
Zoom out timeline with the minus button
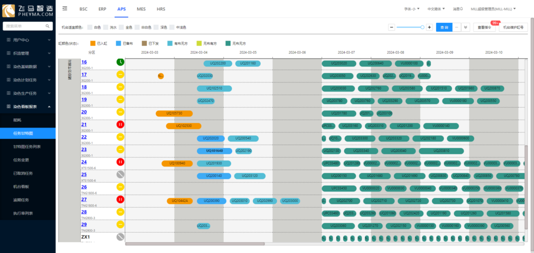coord(392,27)
